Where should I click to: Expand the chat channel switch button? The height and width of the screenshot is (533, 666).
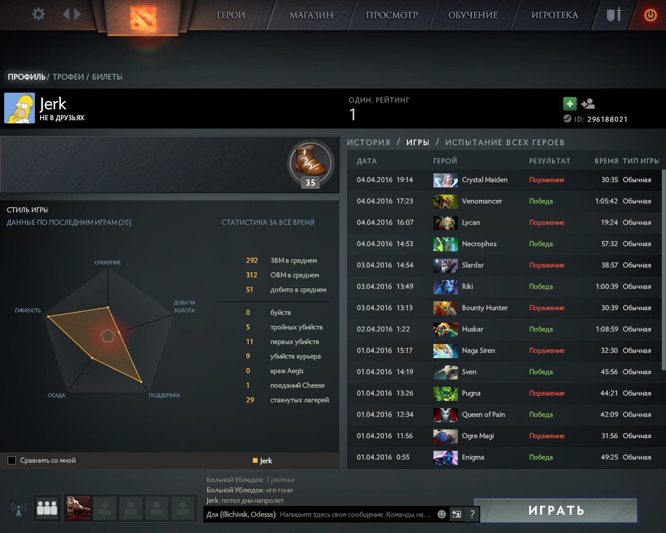(x=456, y=514)
